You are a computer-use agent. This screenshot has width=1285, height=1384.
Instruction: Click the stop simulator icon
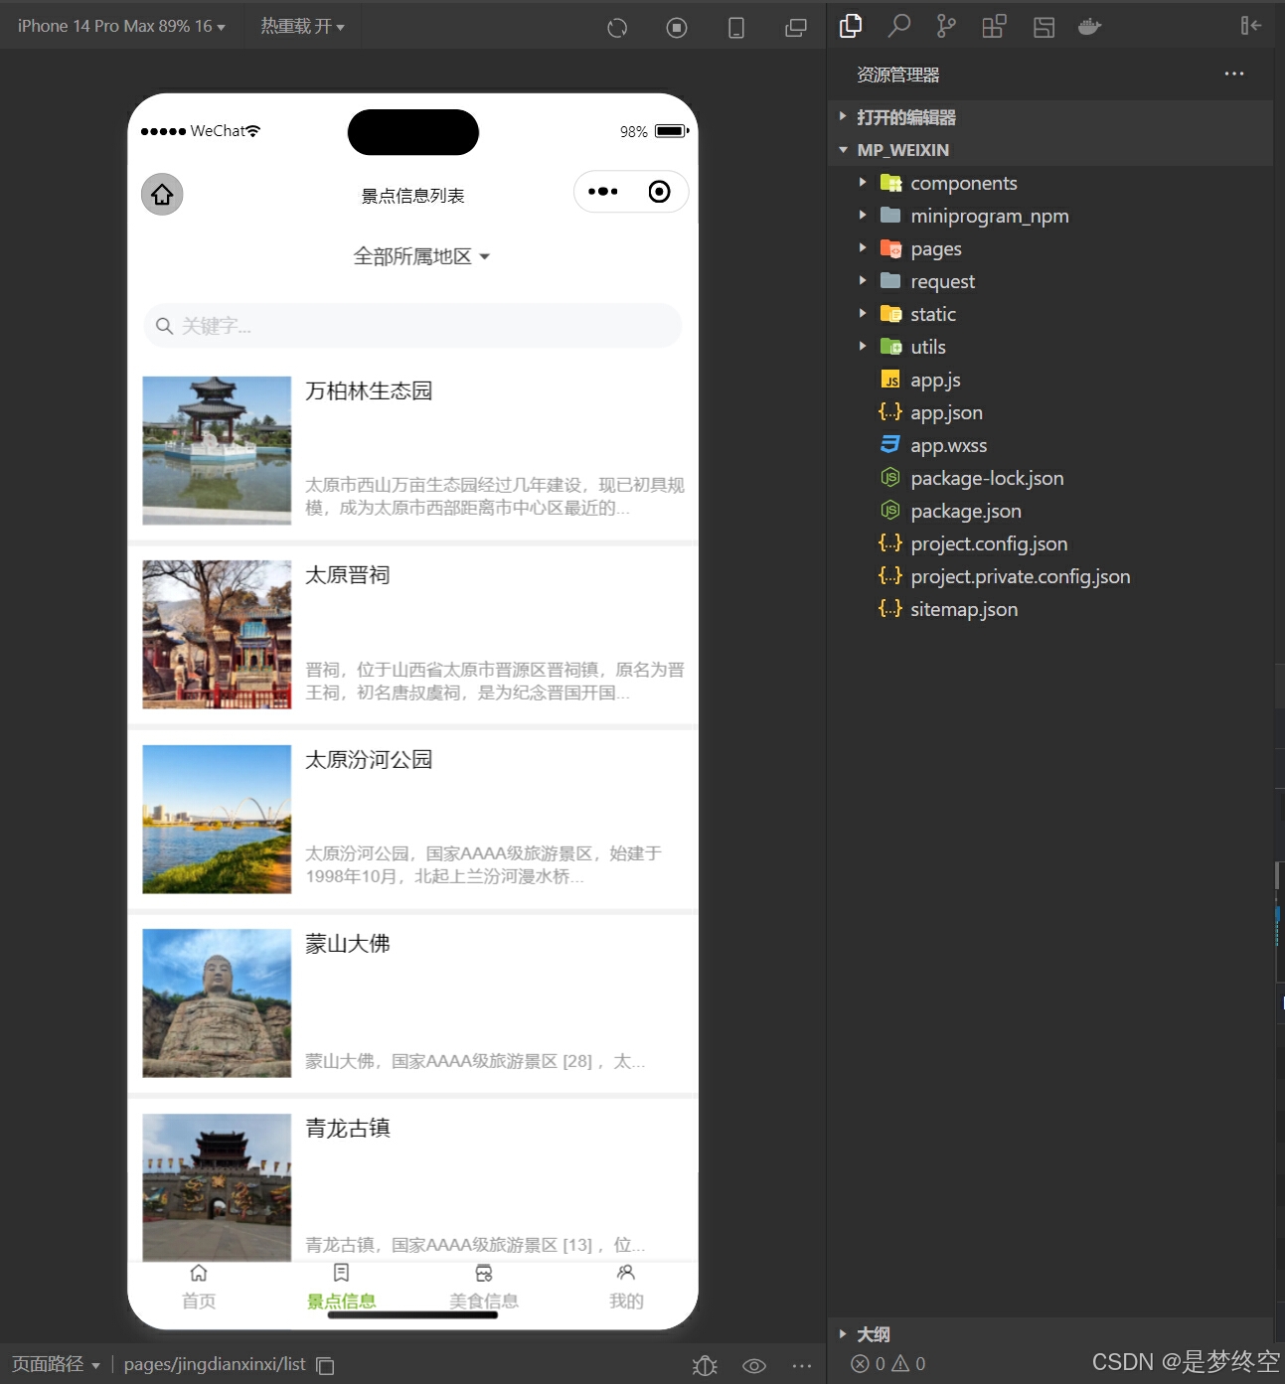tap(677, 28)
